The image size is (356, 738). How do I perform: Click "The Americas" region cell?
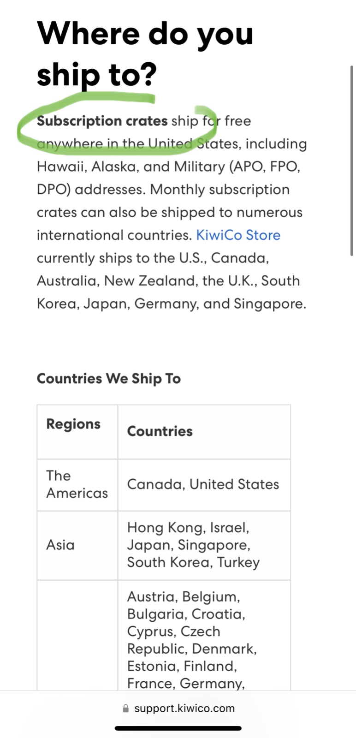click(77, 484)
